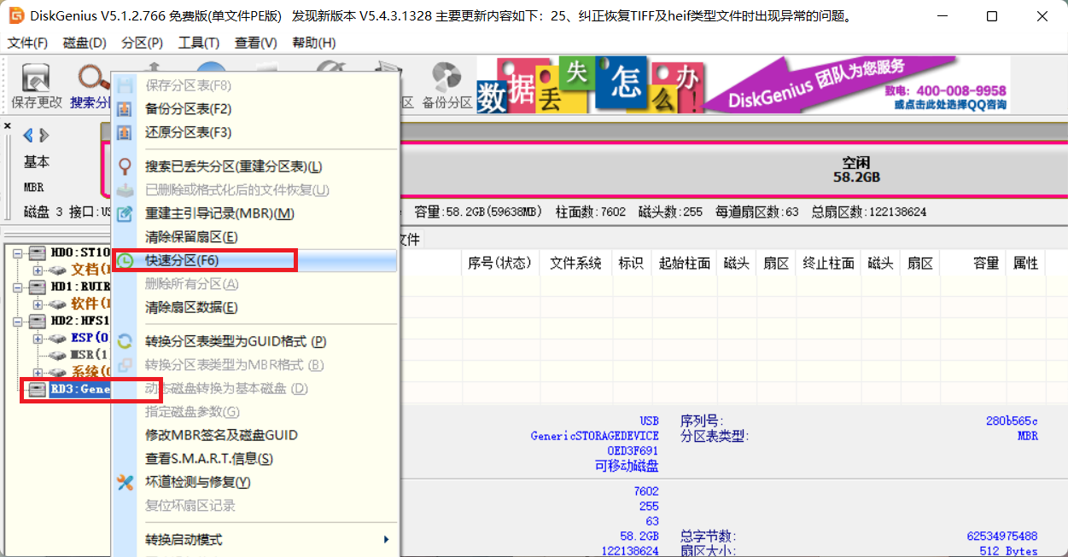This screenshot has height=557, width=1068.
Task: Open the 工具(T) menu in menu bar
Action: coord(198,43)
